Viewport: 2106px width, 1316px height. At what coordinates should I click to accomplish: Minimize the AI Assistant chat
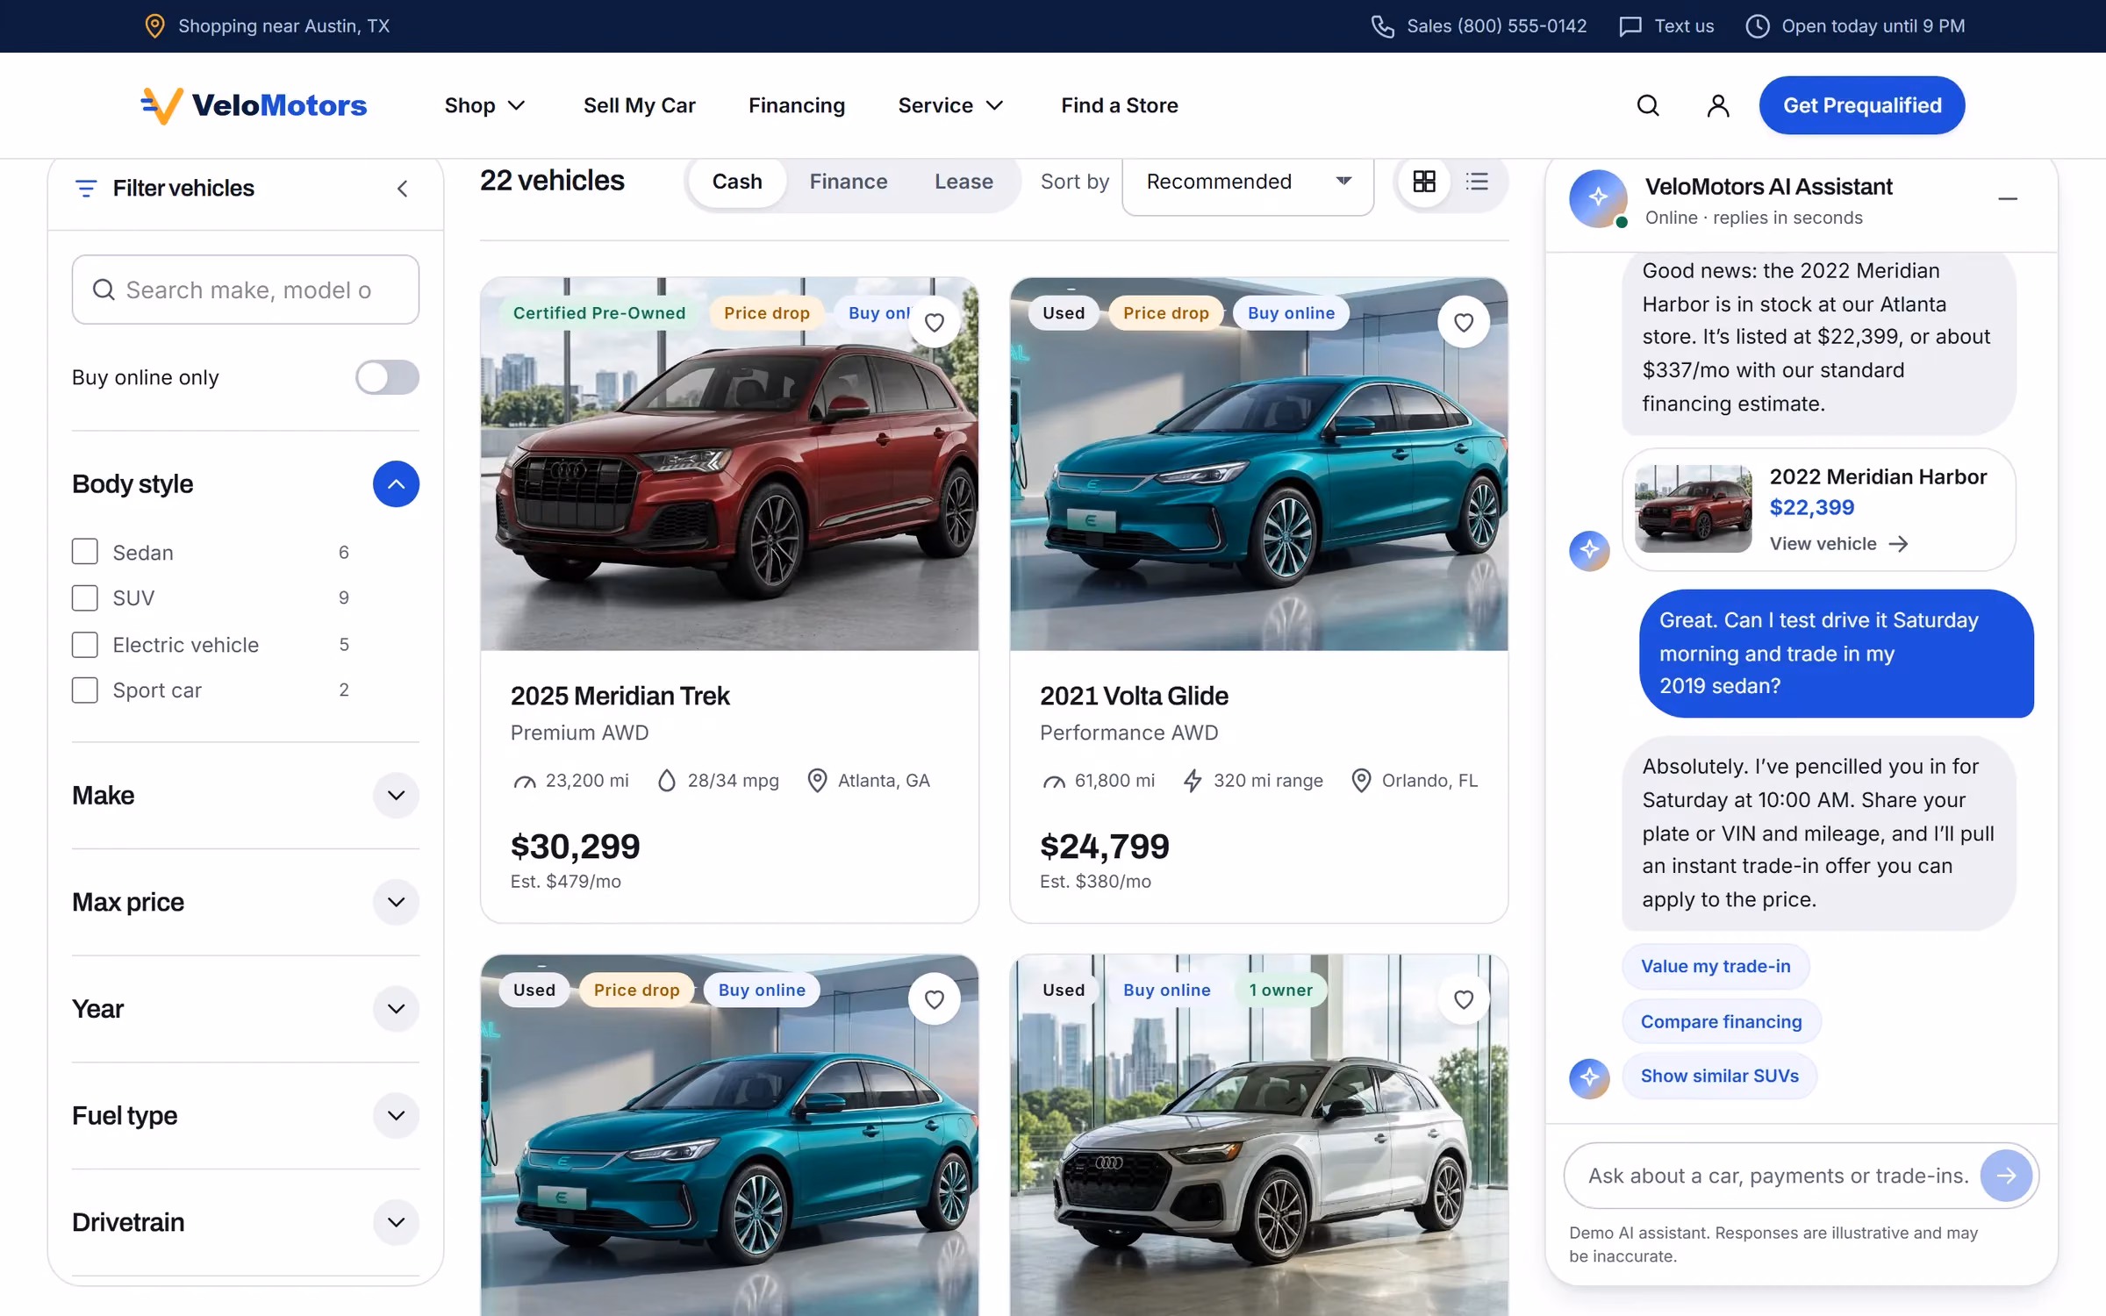(2008, 199)
